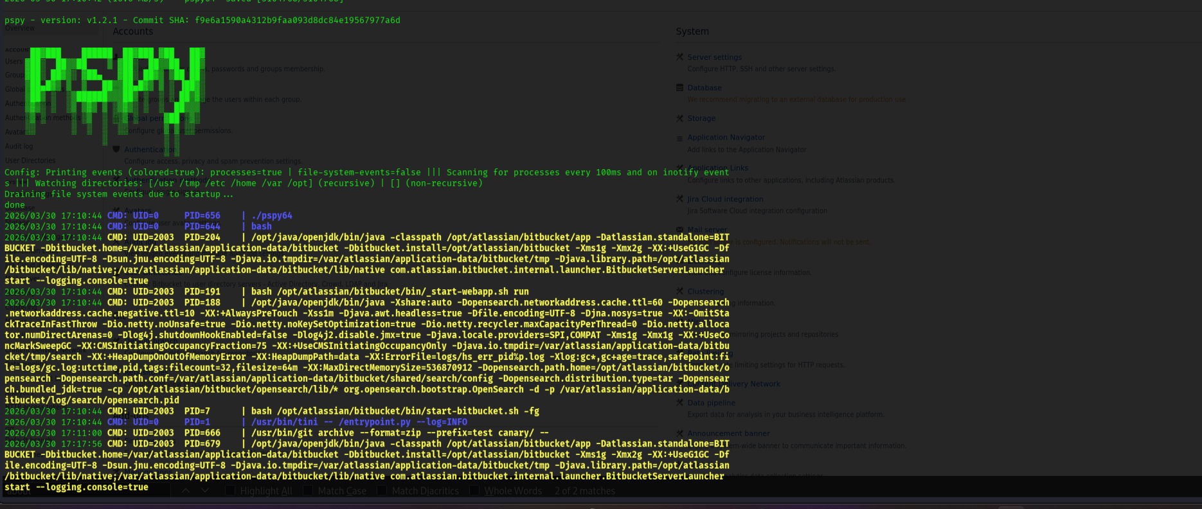Image resolution: width=1202 pixels, height=509 pixels.
Task: Click the PID=666 git archive command line
Action: [x=277, y=433]
